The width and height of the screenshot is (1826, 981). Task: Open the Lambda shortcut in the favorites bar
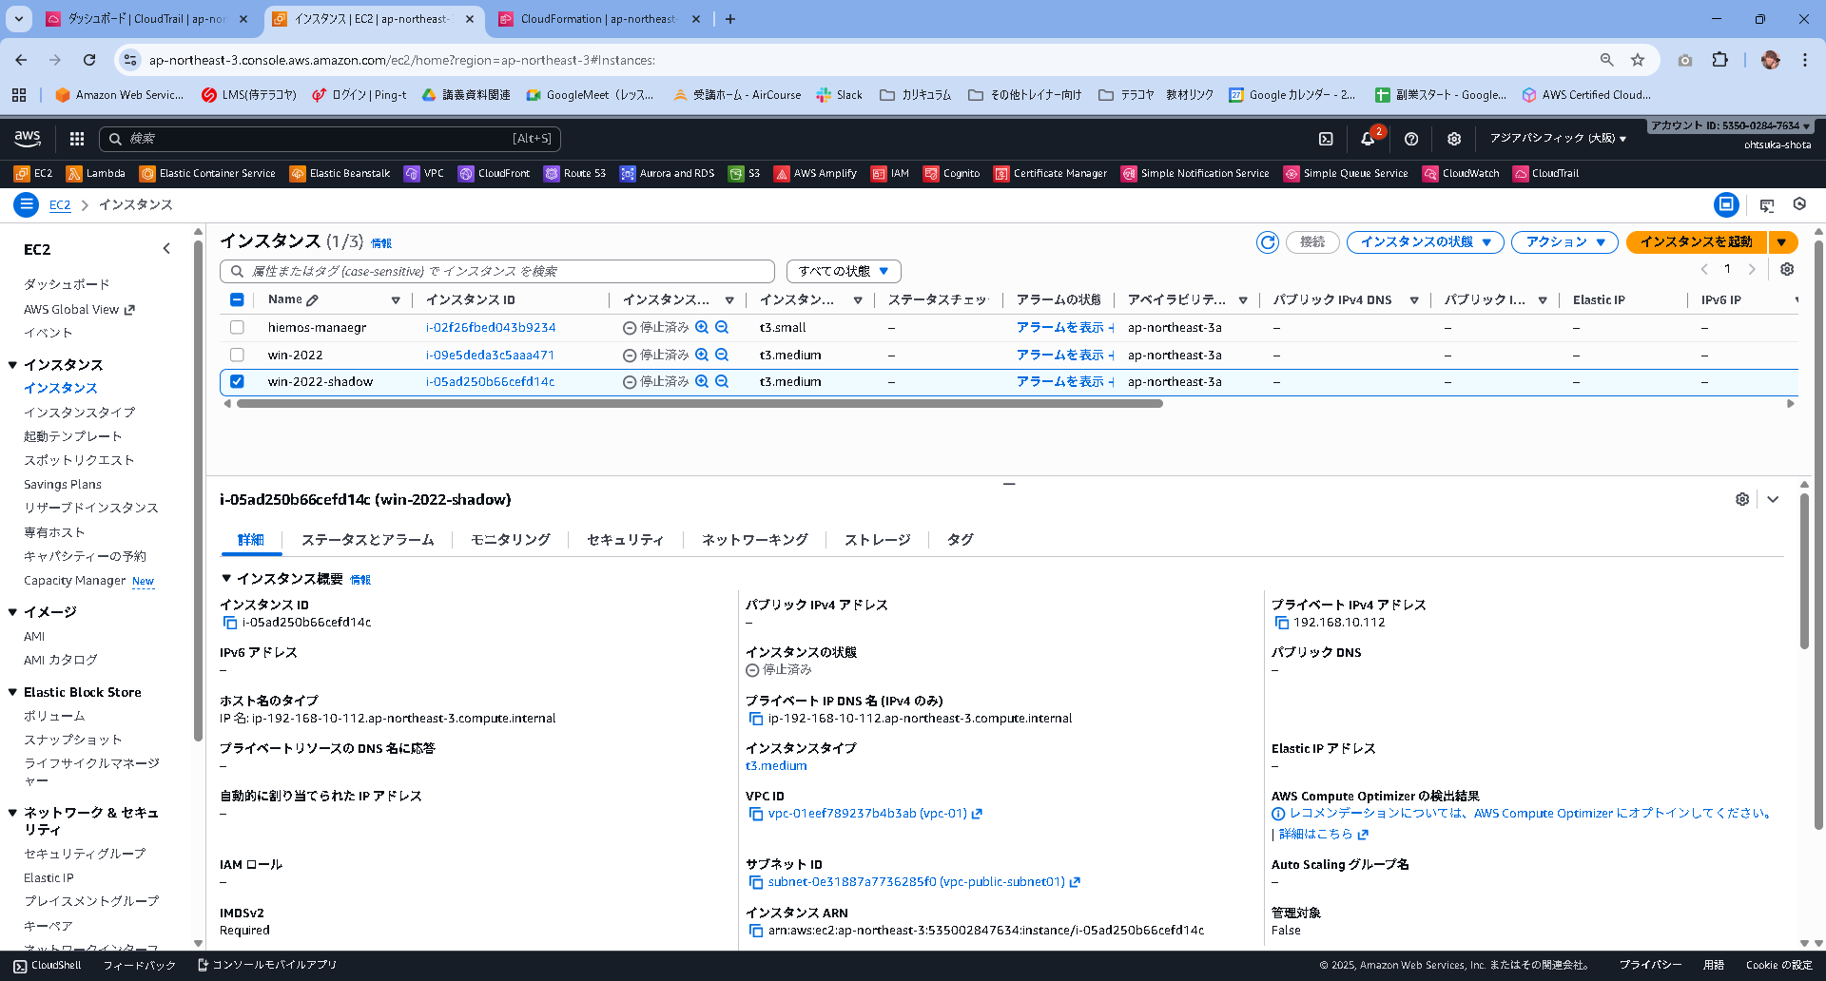tap(96, 173)
